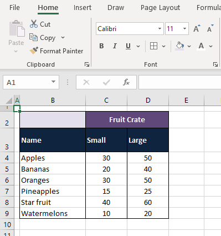Switch to the Formulas tab
221x236 pixels.
coord(209,8)
